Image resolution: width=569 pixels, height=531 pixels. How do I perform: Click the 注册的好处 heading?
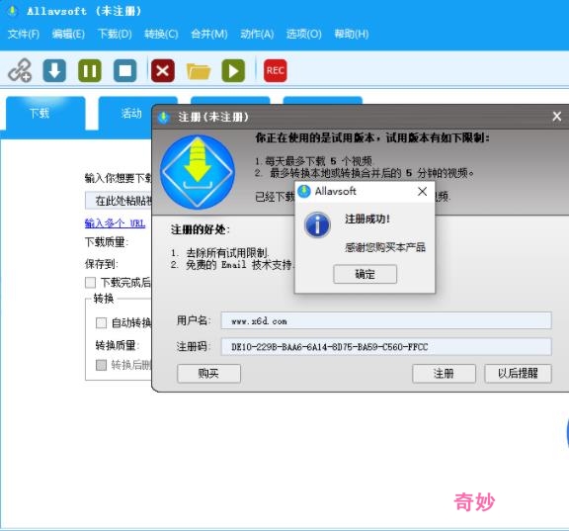[x=200, y=229]
